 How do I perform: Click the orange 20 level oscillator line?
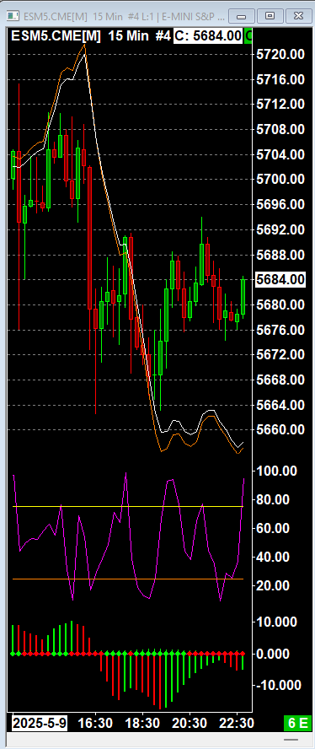[128, 579]
